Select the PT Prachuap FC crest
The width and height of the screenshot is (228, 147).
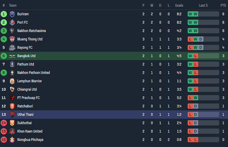coord(12,98)
